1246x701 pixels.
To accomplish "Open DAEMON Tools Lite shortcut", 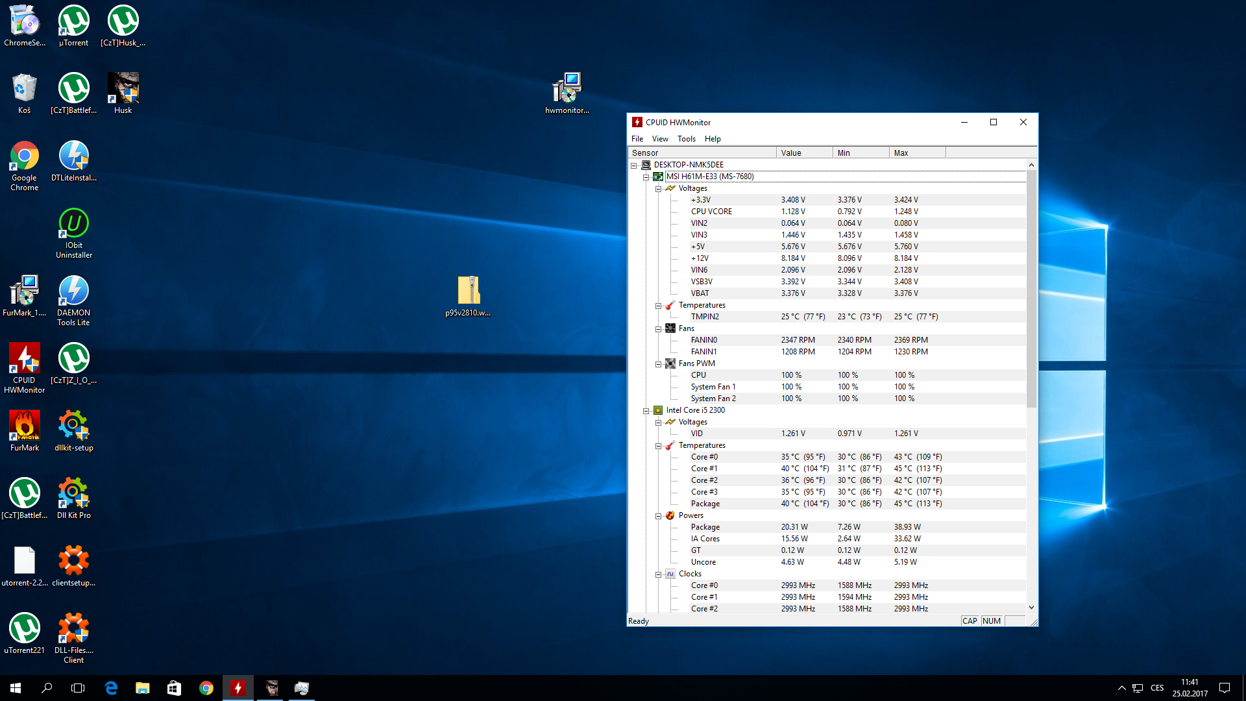I will point(73,291).
